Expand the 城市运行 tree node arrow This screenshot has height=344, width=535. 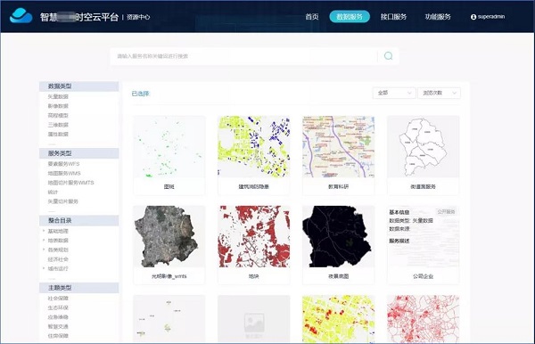(44, 268)
